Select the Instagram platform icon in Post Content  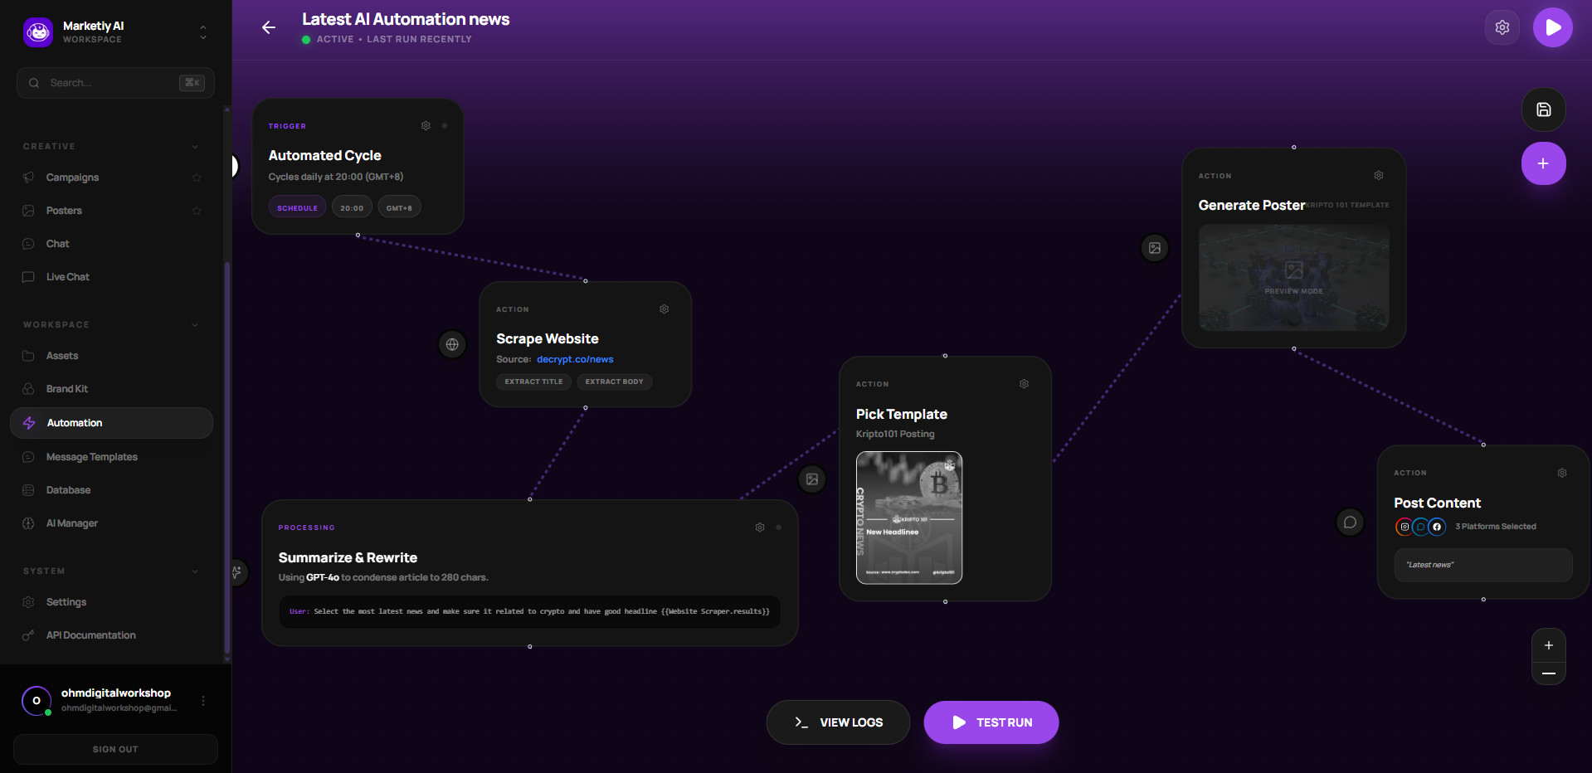click(1403, 527)
